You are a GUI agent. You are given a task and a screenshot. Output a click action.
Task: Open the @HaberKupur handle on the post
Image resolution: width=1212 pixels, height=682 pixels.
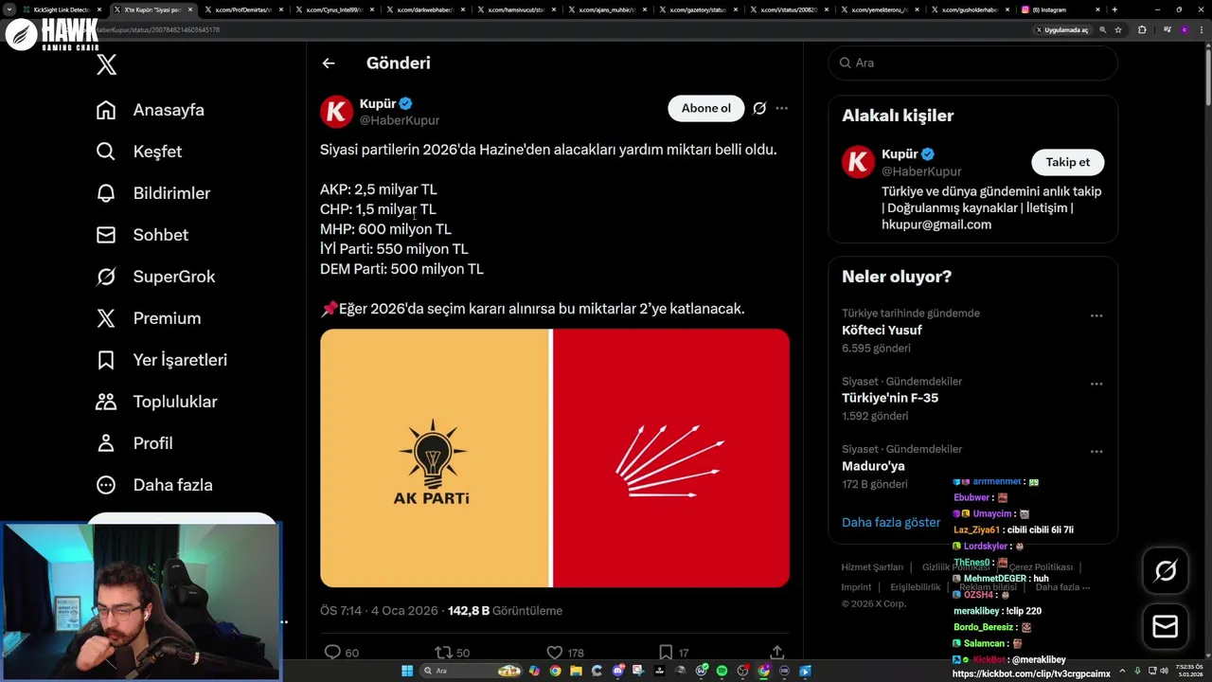[x=399, y=120]
